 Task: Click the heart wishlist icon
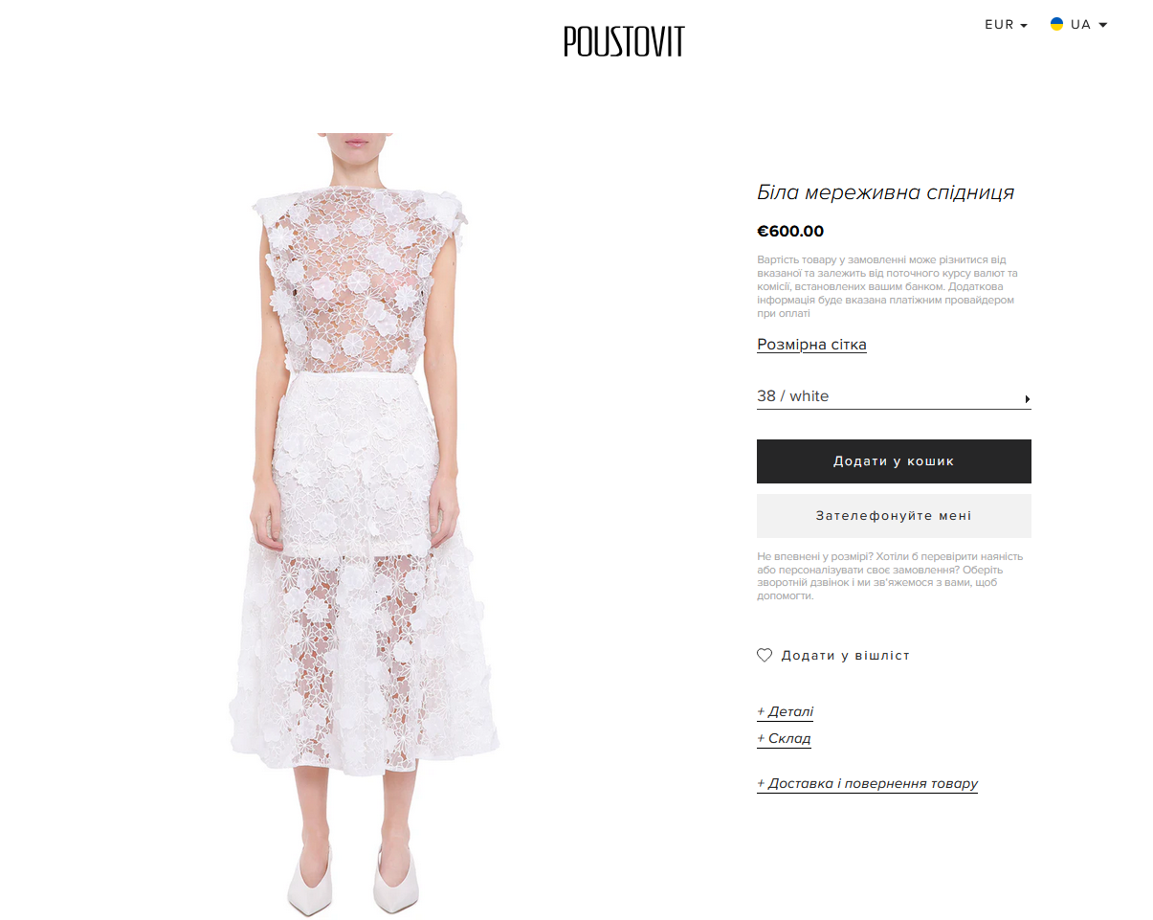click(765, 656)
